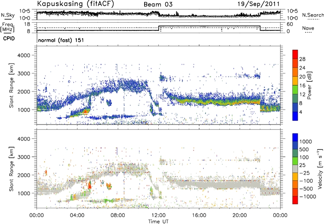
Task: Click the '04:00' time tick label
Action: point(77,216)
